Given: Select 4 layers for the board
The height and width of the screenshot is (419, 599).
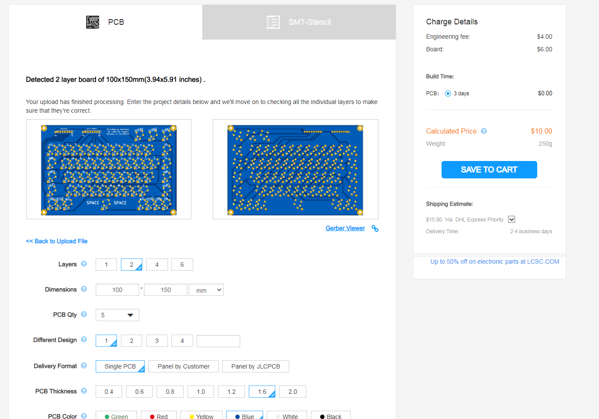Looking at the screenshot, I should tap(157, 264).
